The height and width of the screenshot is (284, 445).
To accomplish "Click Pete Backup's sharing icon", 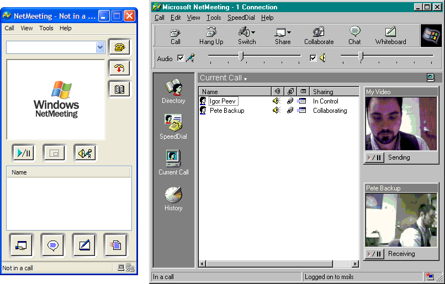I will [x=301, y=110].
